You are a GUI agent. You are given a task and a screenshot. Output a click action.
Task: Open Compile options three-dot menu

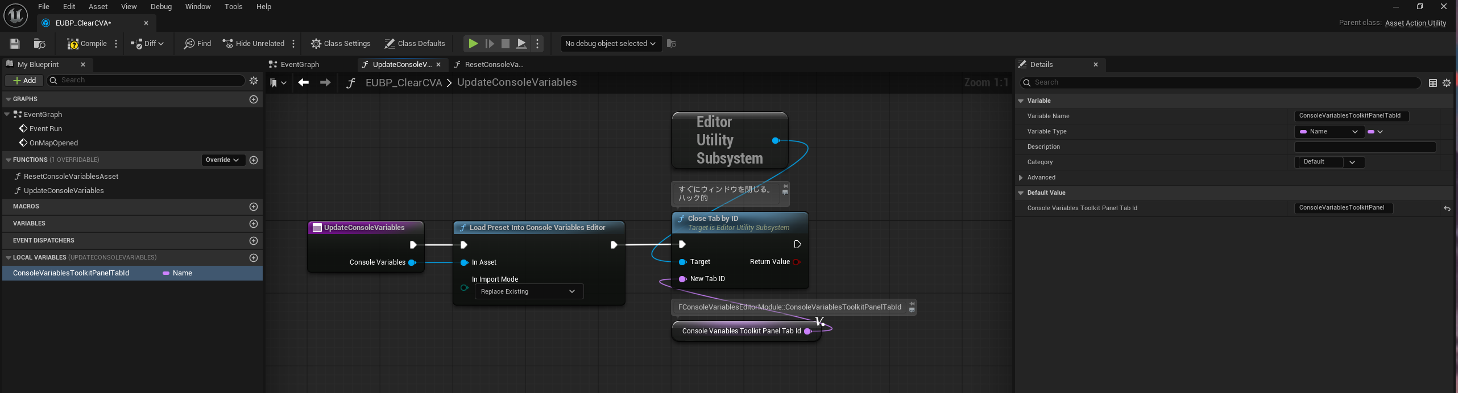[x=116, y=44]
